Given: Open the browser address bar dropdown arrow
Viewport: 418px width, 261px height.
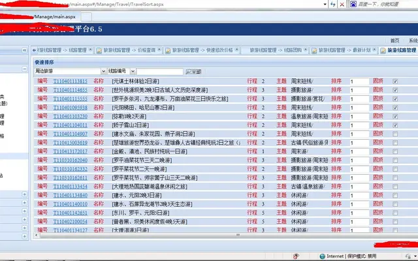Looking at the screenshot, I should (325, 5).
